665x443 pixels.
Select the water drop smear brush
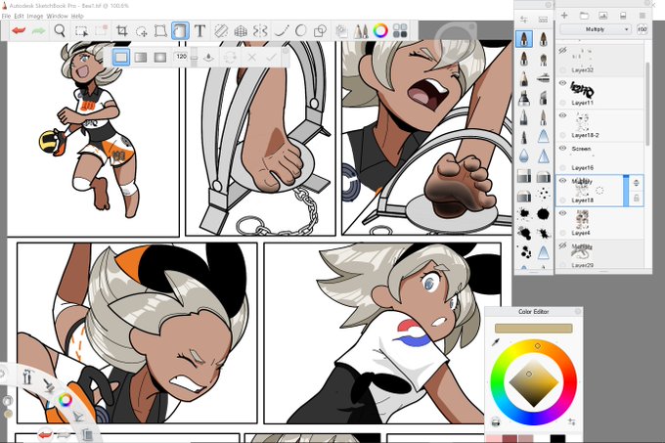pos(524,156)
